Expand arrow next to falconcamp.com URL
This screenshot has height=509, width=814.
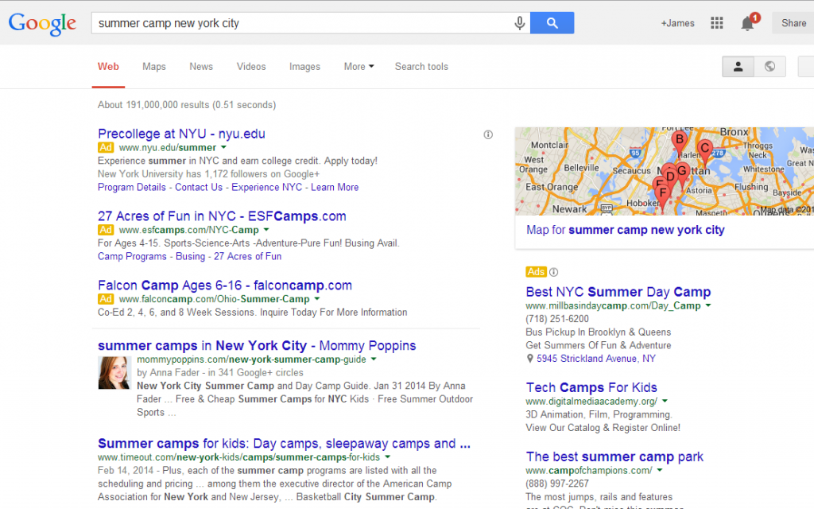[317, 299]
